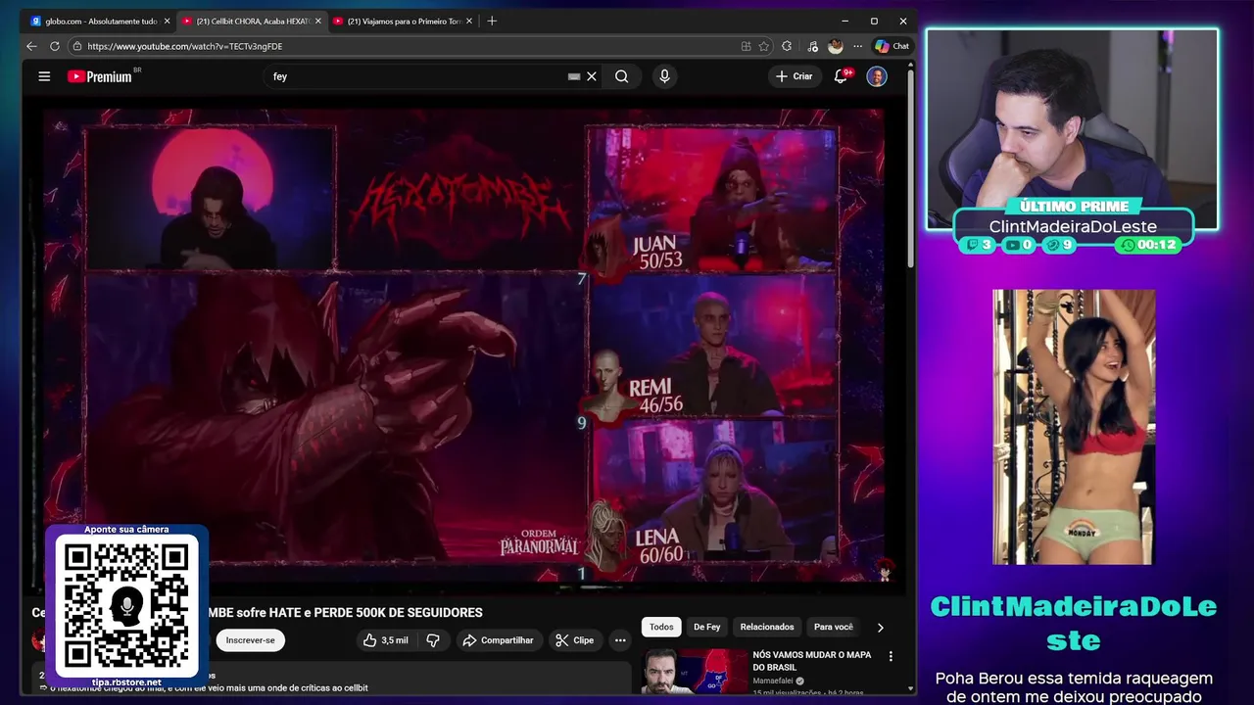Open the on-screen keyboard icon in search box
The image size is (1254, 705).
click(574, 76)
